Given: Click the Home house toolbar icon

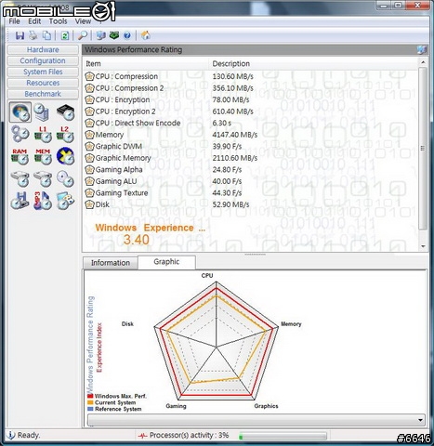Looking at the screenshot, I should coord(146,35).
